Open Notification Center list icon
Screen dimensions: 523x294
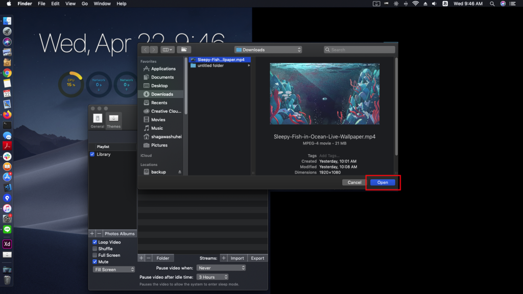coord(513,4)
